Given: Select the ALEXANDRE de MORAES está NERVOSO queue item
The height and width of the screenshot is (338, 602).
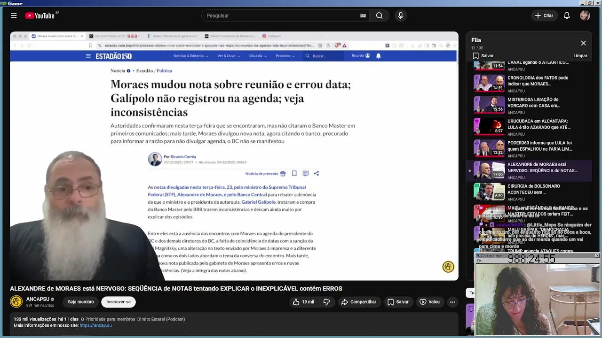Looking at the screenshot, I should [529, 170].
